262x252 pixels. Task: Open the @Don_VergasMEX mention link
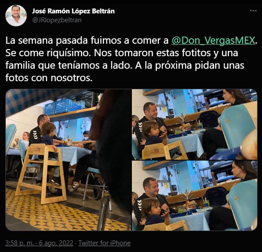click(x=213, y=41)
